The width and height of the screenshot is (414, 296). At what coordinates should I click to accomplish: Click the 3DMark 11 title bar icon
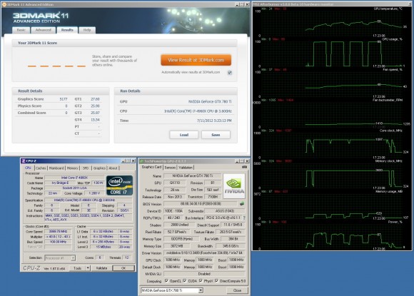point(4,4)
